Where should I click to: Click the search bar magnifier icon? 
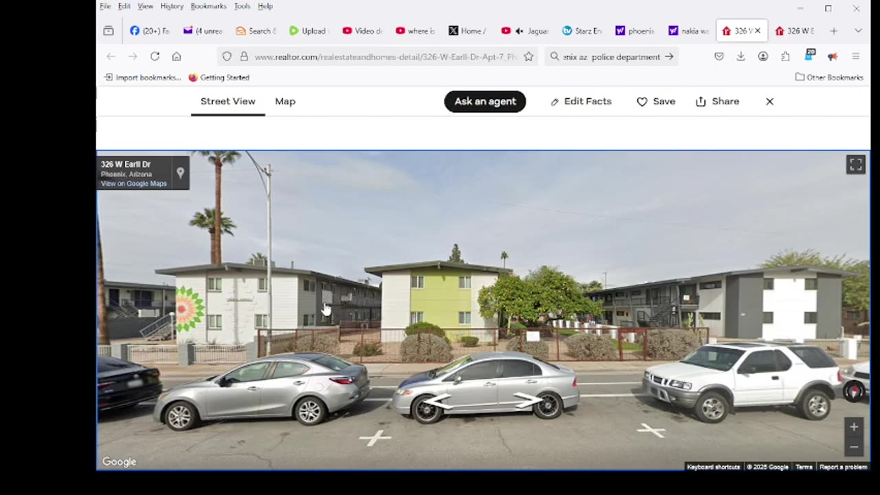point(555,56)
